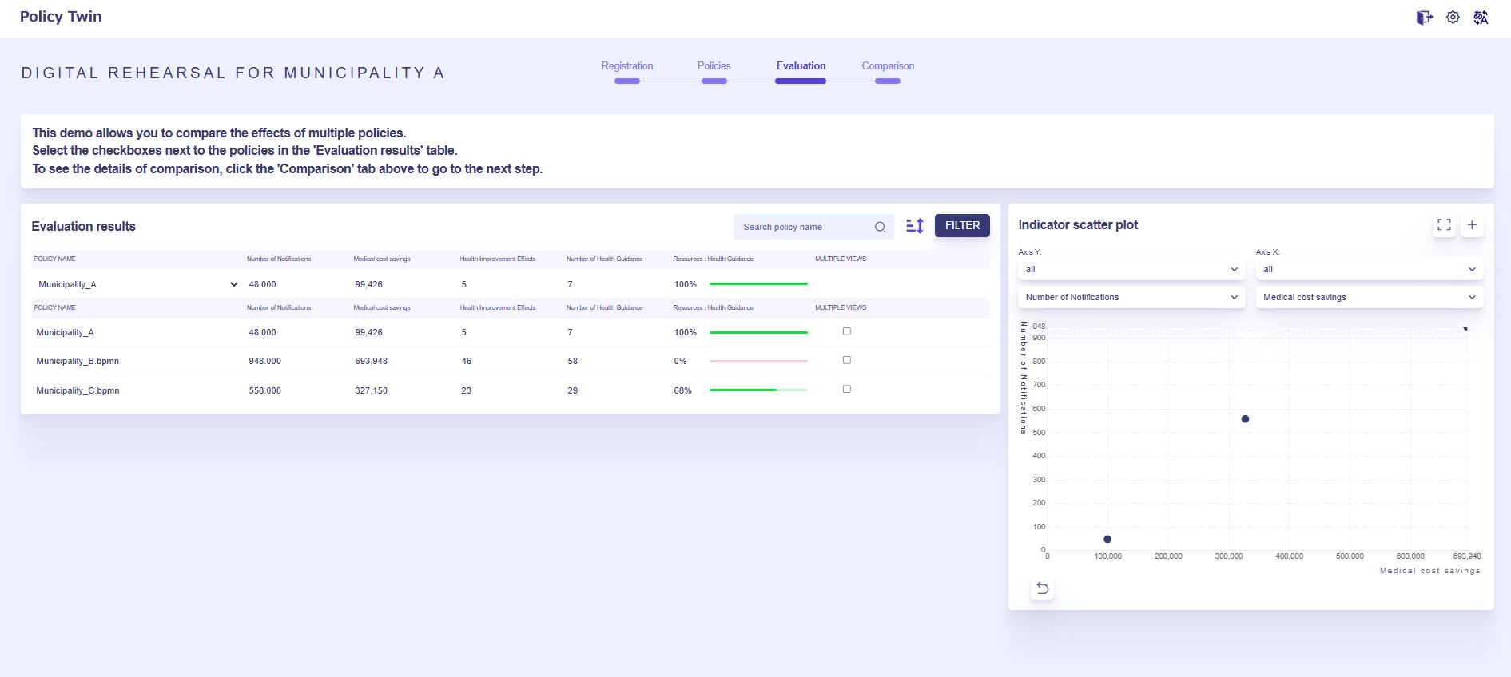Image resolution: width=1511 pixels, height=677 pixels.
Task: Switch to the Comparison tab
Action: [x=888, y=66]
